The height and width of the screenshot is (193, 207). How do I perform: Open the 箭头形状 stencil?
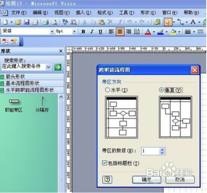(32, 77)
